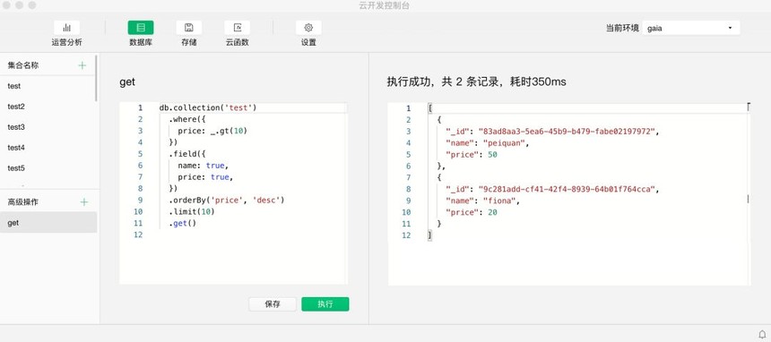771x342 pixels.
Task: Click the 执行成功 result status text
Action: (x=476, y=82)
